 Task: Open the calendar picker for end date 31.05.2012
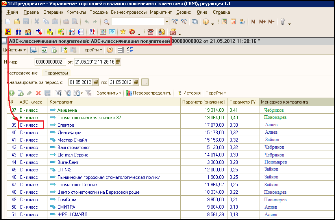(136, 82)
